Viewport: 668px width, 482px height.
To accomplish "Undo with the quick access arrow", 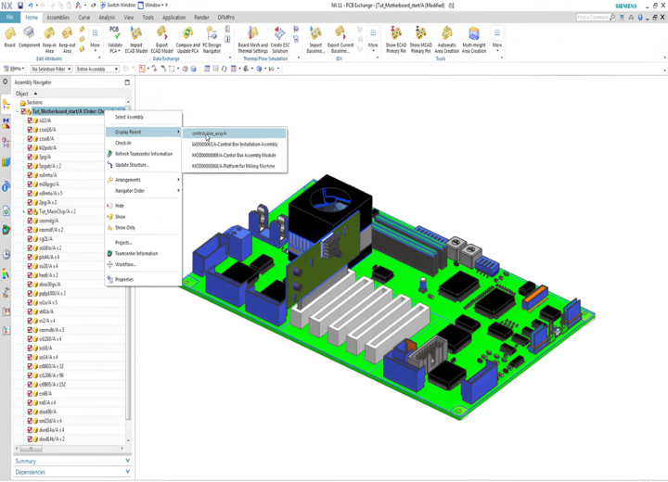I will [x=31, y=6].
